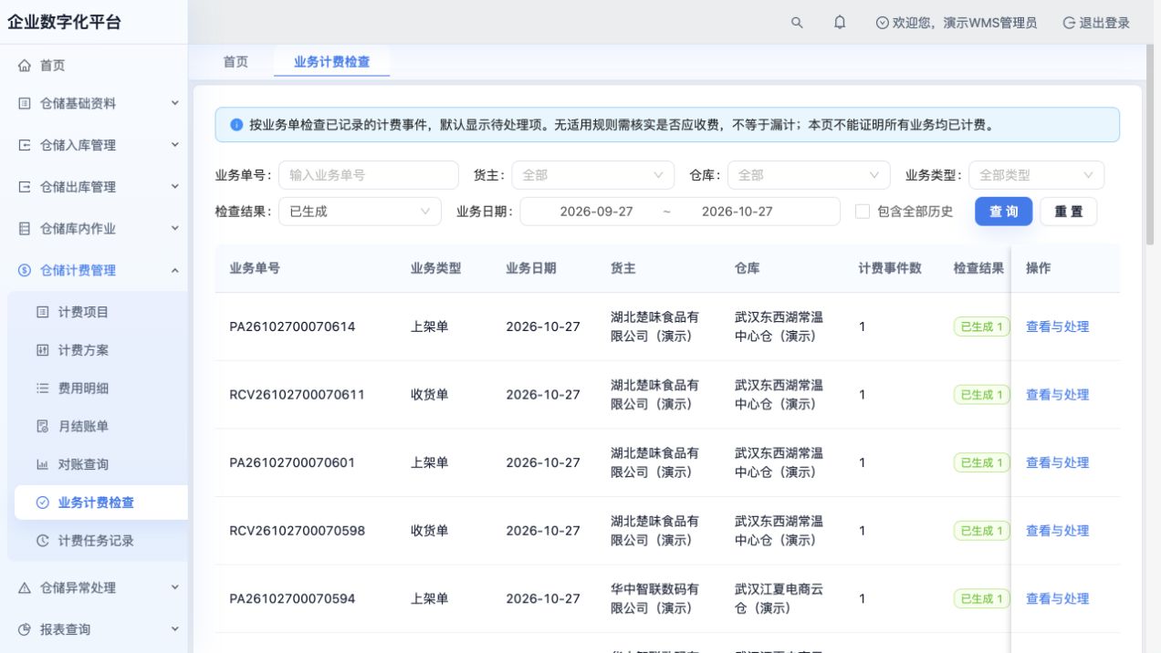1161x653 pixels.
Task: Expand the 仓储出库管理 menu chevron
Action: tap(175, 186)
